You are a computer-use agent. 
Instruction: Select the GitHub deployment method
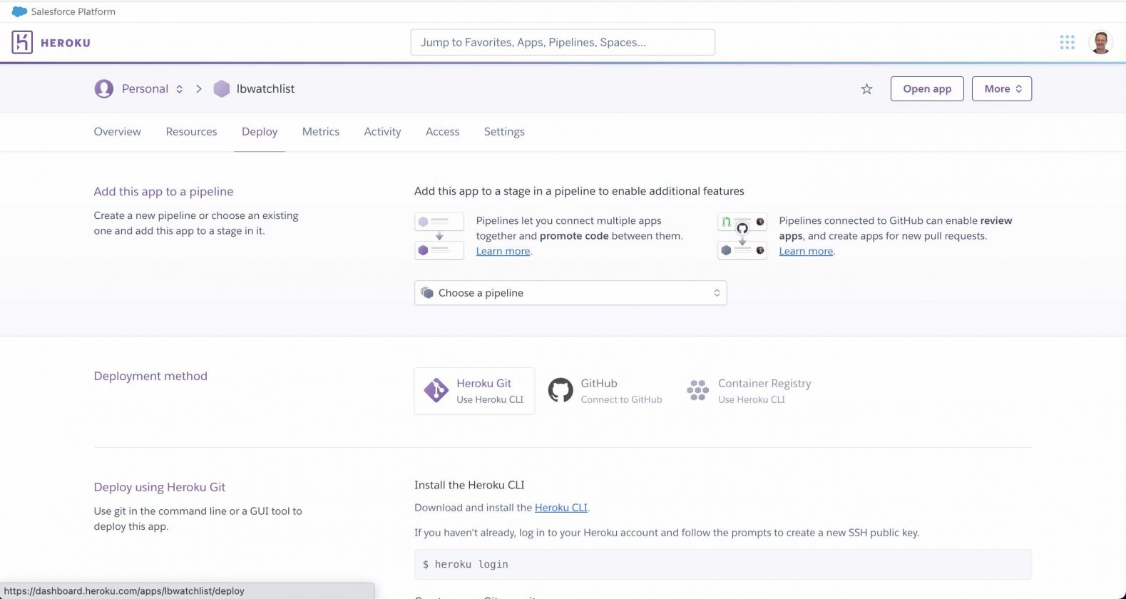[x=605, y=391]
